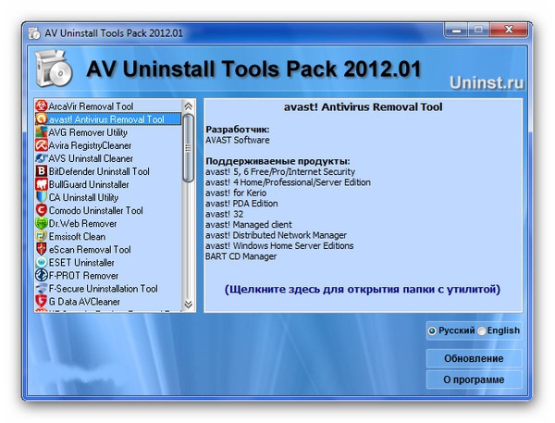Click the G Data AVCleaner icon
Screen dimensions: 555x423
[x=42, y=301]
